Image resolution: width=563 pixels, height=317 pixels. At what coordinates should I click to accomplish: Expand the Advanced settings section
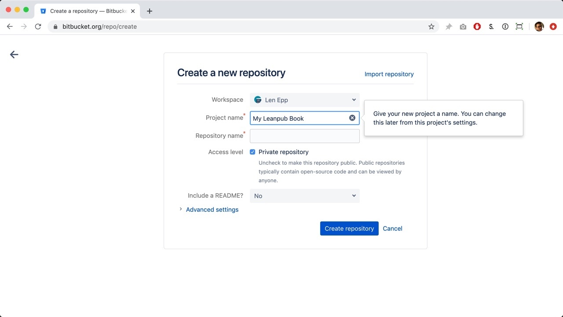pyautogui.click(x=212, y=210)
